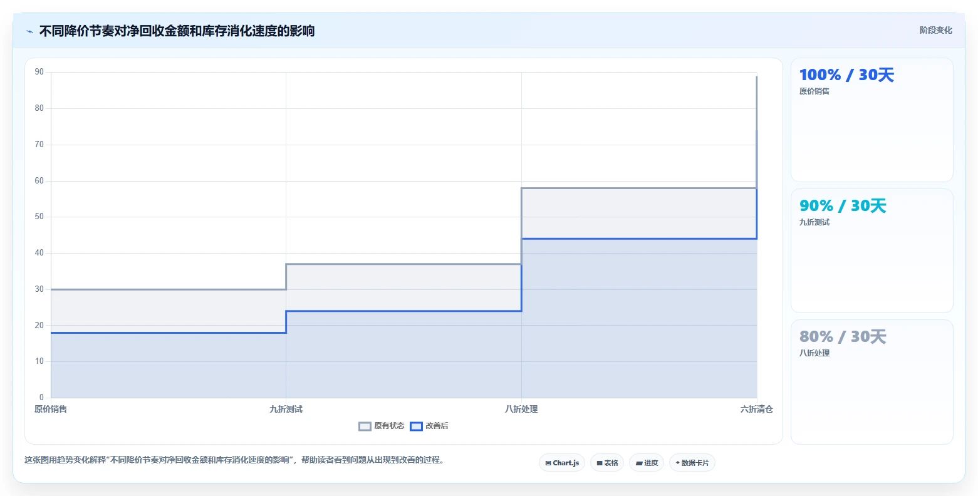Click 八折处理 caption under 80% / 30天
The height and width of the screenshot is (496, 978).
(814, 353)
